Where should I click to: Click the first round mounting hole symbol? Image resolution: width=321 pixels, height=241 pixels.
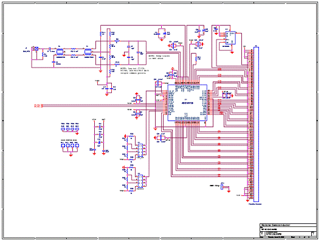63,145
